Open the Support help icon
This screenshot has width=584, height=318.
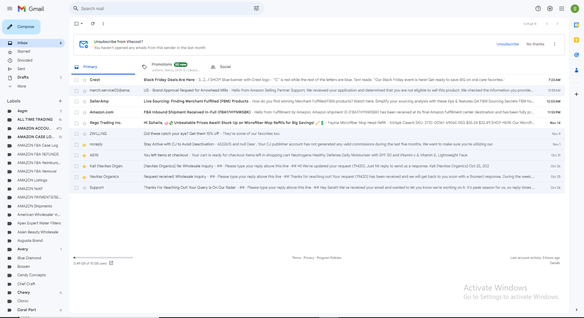pyautogui.click(x=538, y=9)
